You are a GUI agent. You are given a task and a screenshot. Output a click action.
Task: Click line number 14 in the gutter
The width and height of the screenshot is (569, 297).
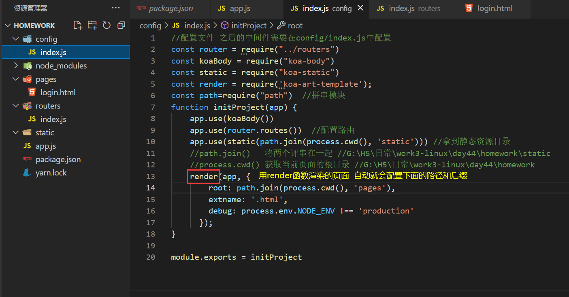click(x=150, y=188)
